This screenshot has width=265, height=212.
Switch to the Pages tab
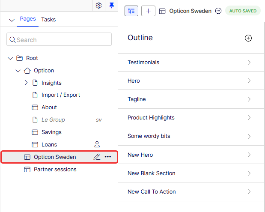tap(28, 19)
